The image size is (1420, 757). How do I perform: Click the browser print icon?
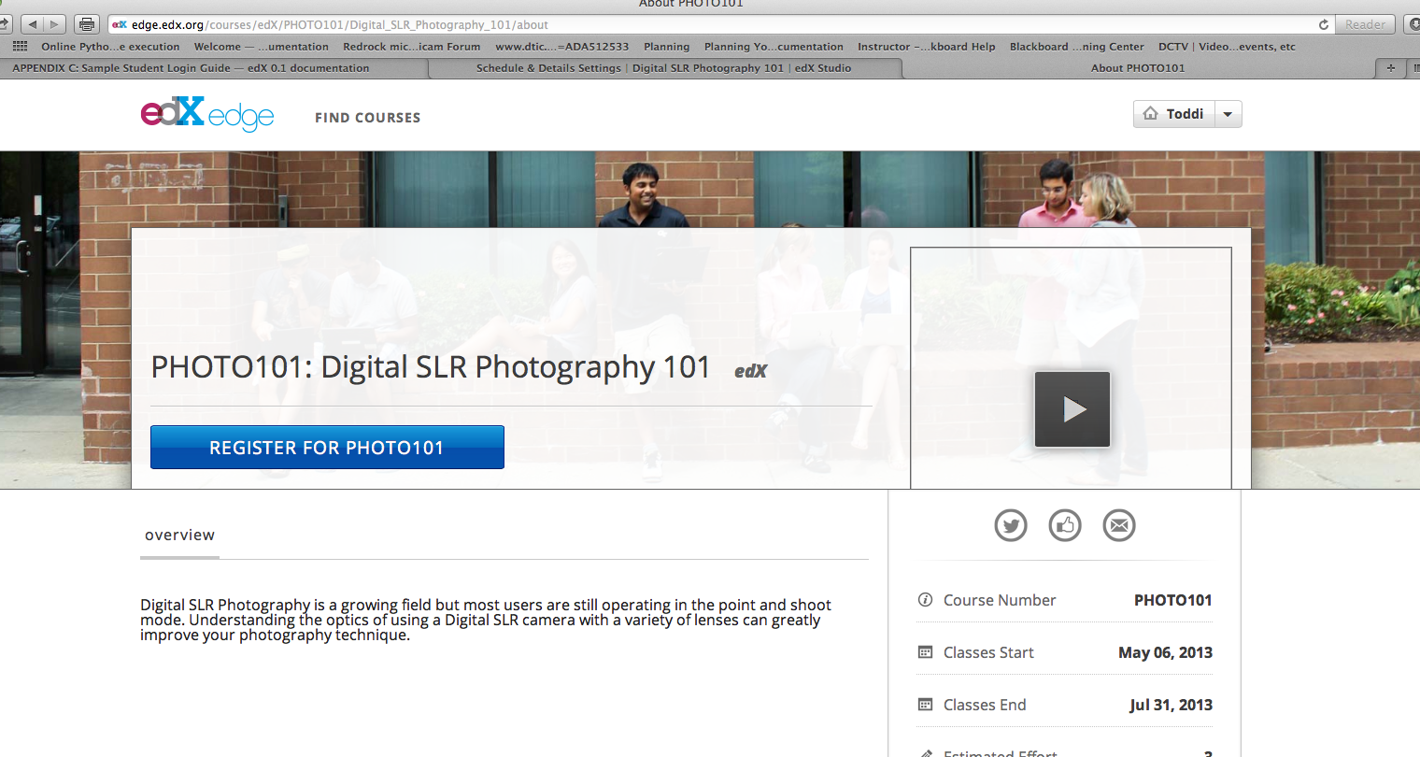click(x=87, y=24)
